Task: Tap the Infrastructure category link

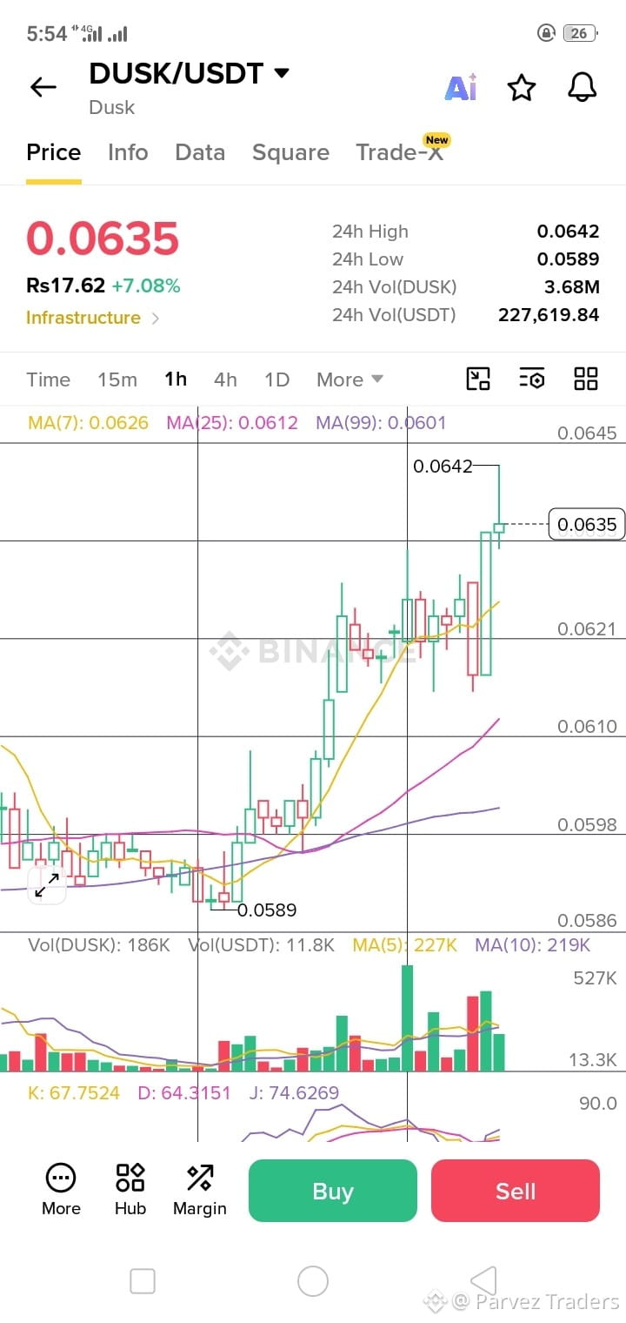Action: 83,318
